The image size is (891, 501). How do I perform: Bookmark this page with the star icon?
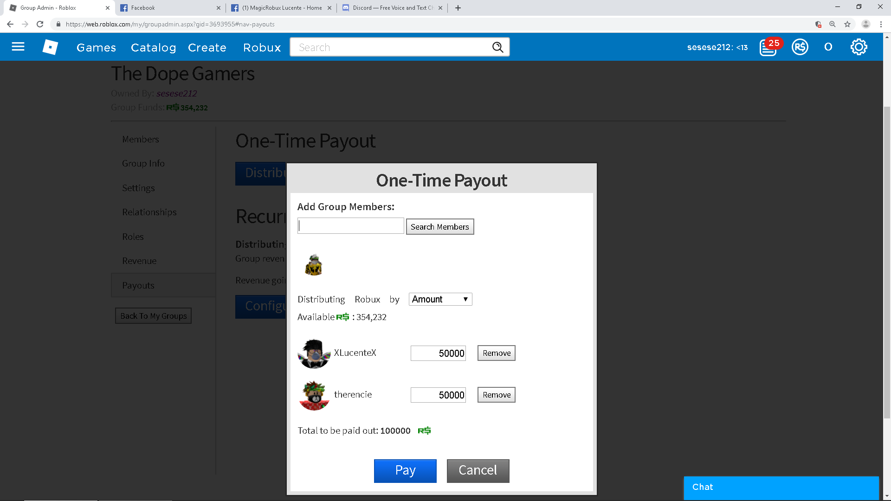click(x=847, y=24)
